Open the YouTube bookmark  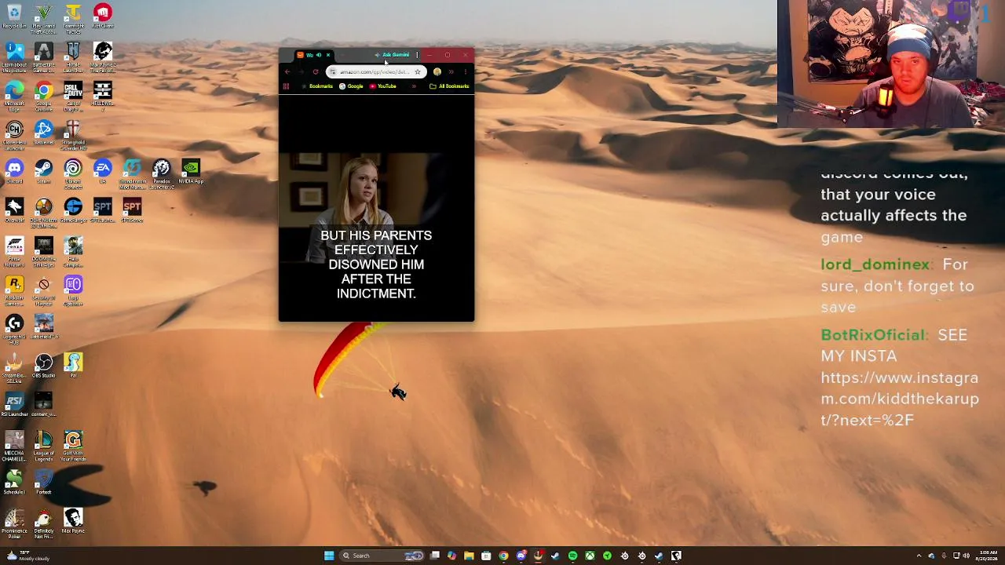[x=383, y=86]
